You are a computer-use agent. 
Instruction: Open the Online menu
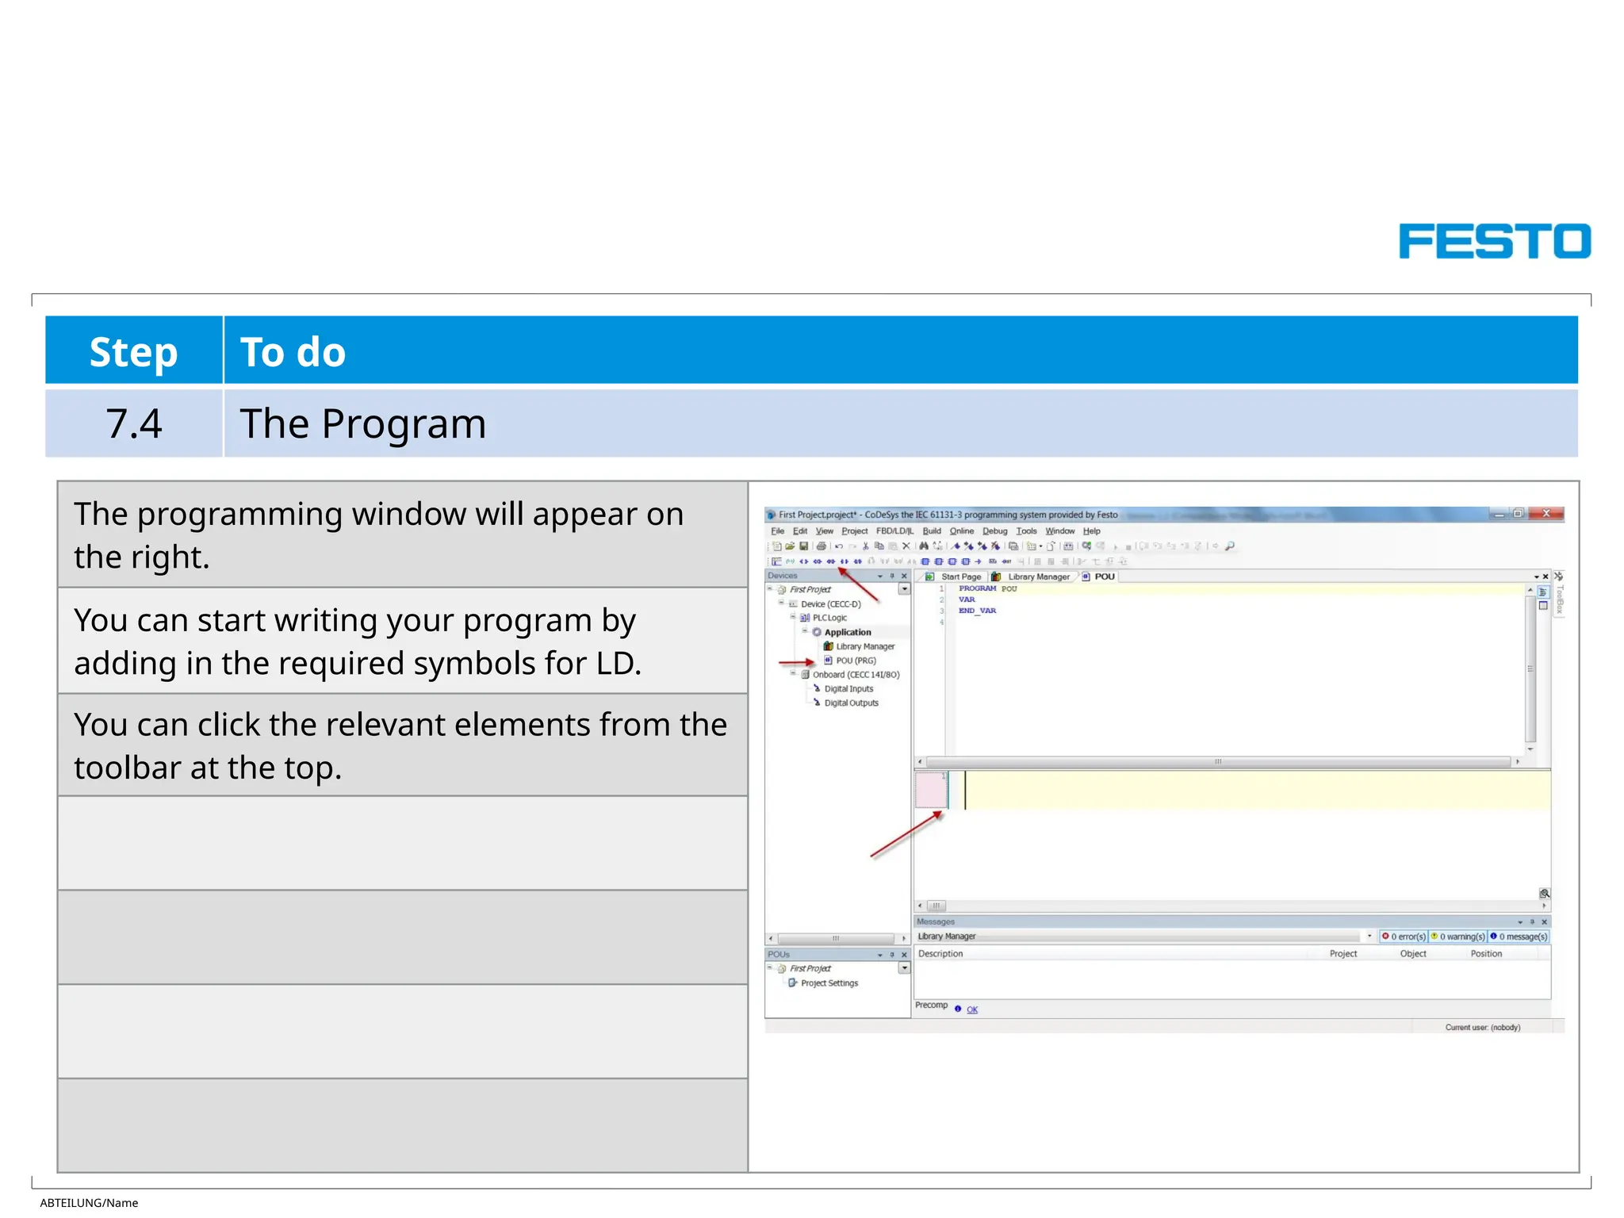[x=962, y=531]
